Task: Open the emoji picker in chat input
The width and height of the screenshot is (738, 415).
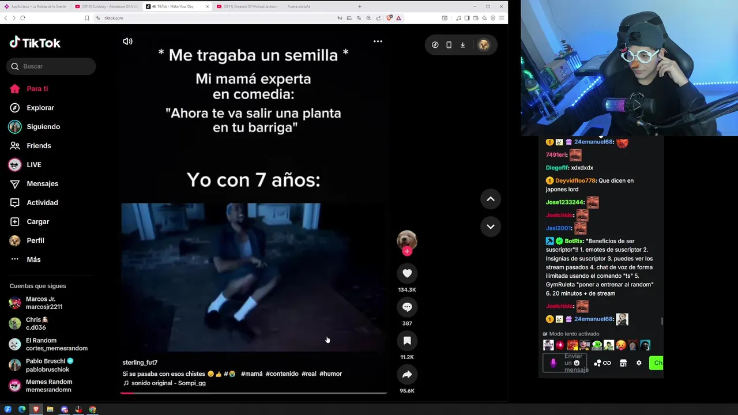Action: click(577, 363)
